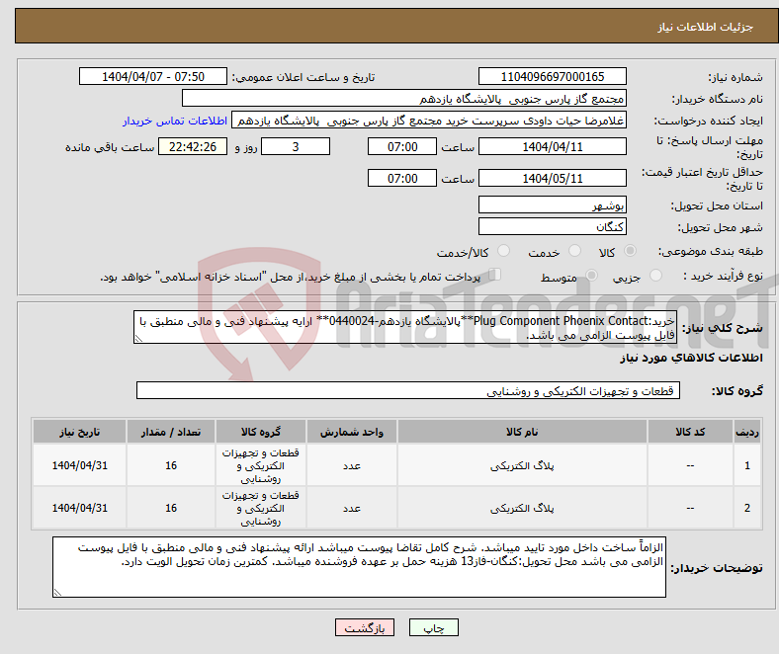Click resize handle of buyer notes area
The image size is (779, 654).
point(57,593)
